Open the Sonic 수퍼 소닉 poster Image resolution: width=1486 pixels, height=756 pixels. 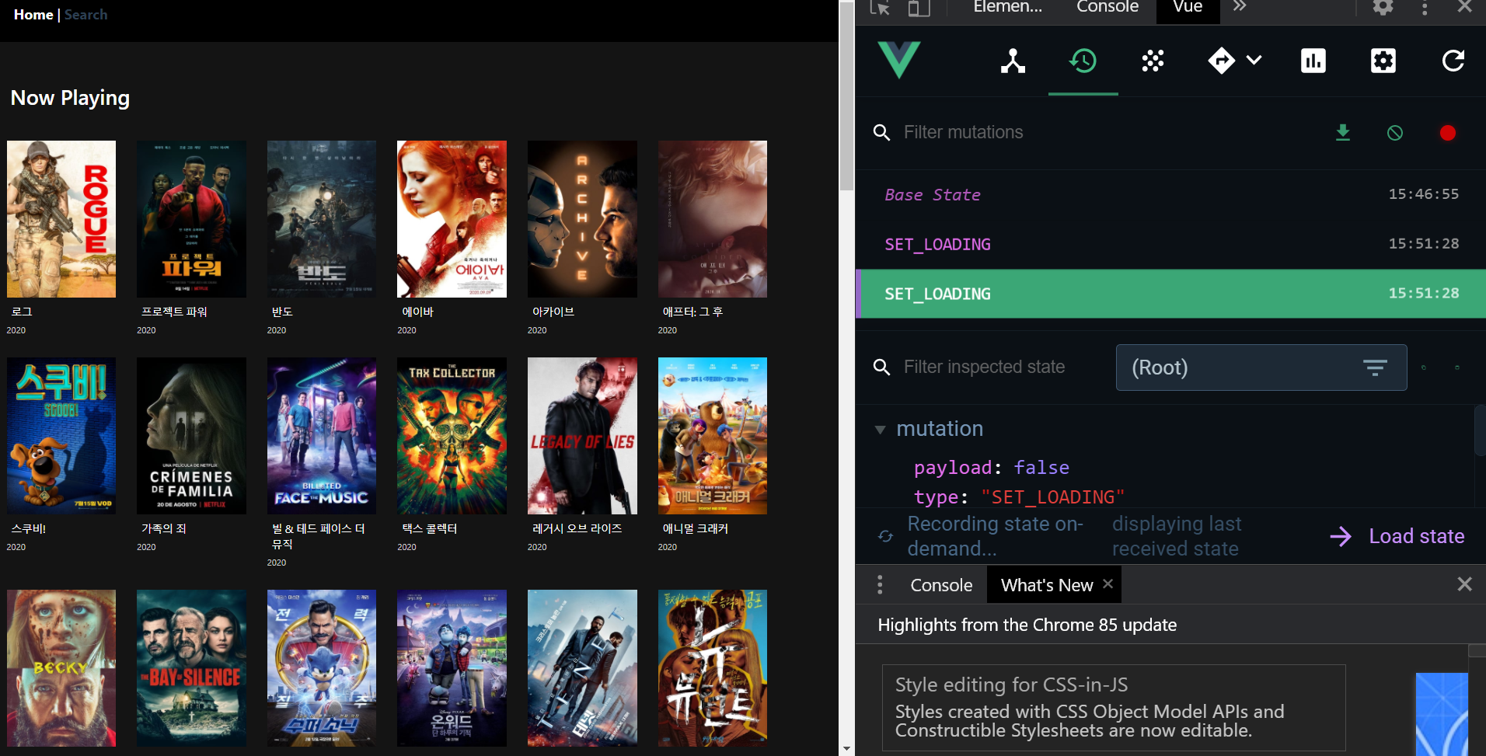[x=322, y=668]
